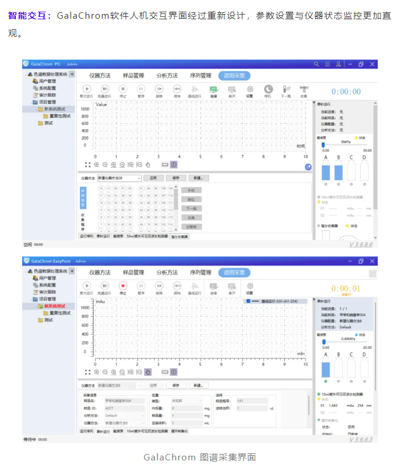Click next bottle icon in GalaChrom PC toolbar
The height and width of the screenshot is (468, 397).
point(286,89)
